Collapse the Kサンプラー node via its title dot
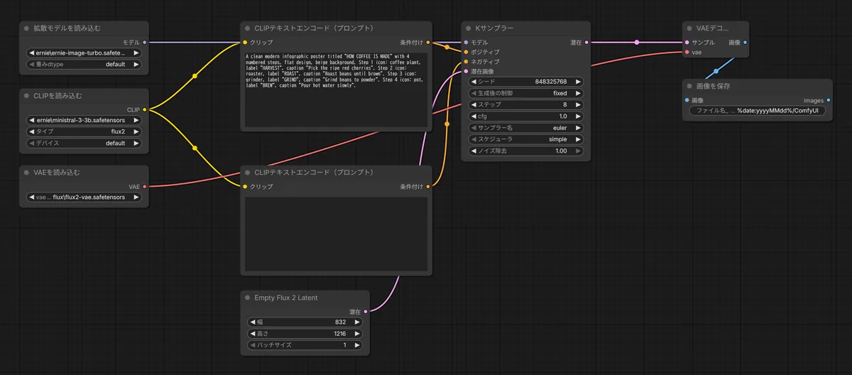The image size is (852, 375). coord(467,28)
